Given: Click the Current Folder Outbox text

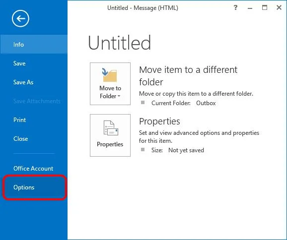Looking at the screenshot, I should click(184, 103).
